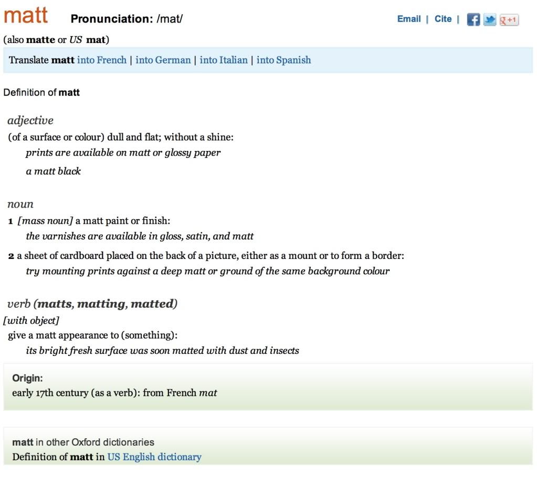This screenshot has height=487, width=537.
Task: Open the Italian translation link
Action: [224, 60]
